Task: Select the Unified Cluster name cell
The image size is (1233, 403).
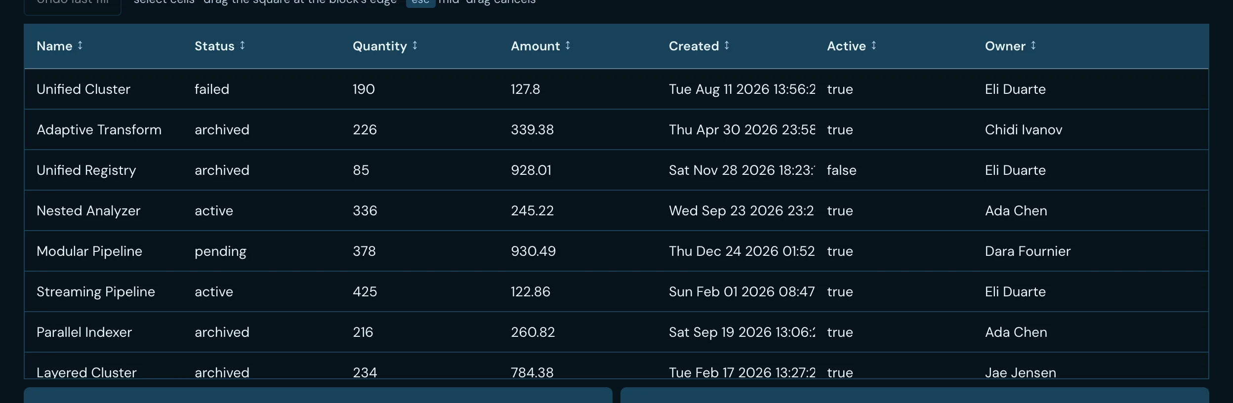Action: (x=103, y=89)
